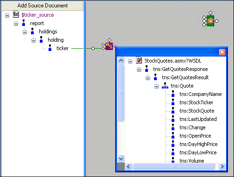234x177 pixels.
Task: Select the tns:LastUpdated tree item
Action: [198, 119]
